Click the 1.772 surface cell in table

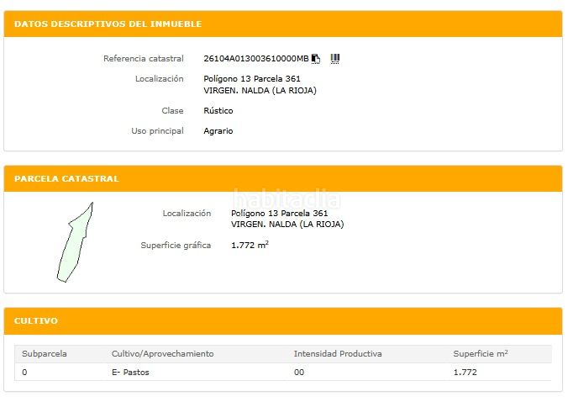tap(465, 373)
